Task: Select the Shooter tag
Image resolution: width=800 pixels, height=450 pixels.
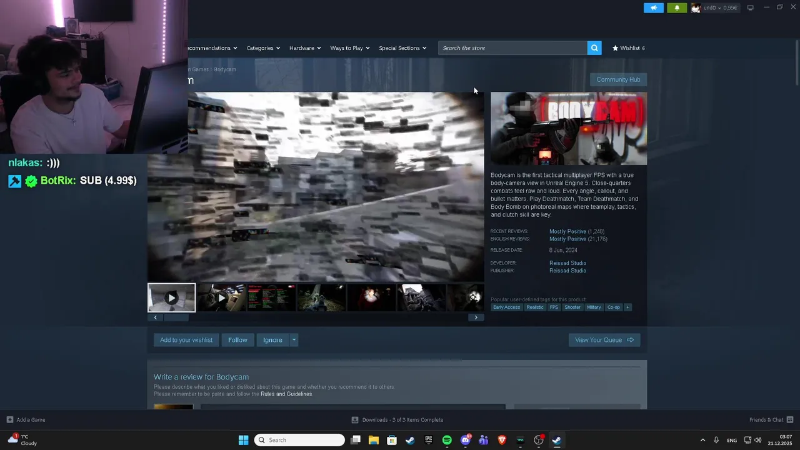Action: coord(572,307)
